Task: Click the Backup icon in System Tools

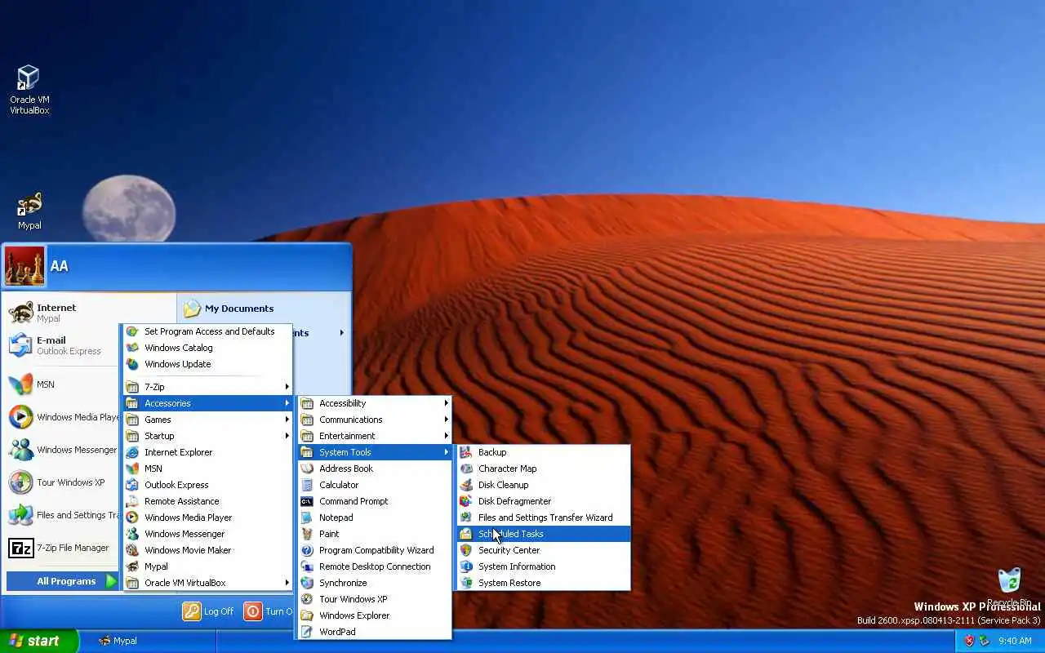Action: click(x=466, y=452)
